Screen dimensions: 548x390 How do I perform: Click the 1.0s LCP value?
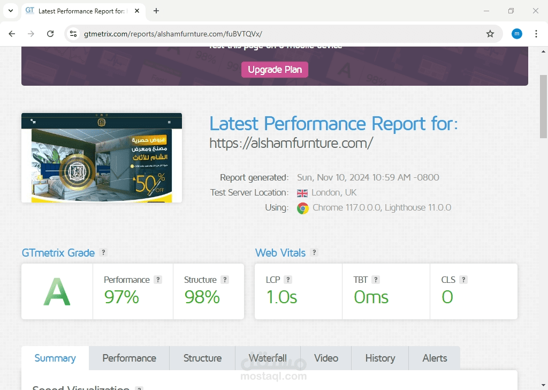[281, 297]
